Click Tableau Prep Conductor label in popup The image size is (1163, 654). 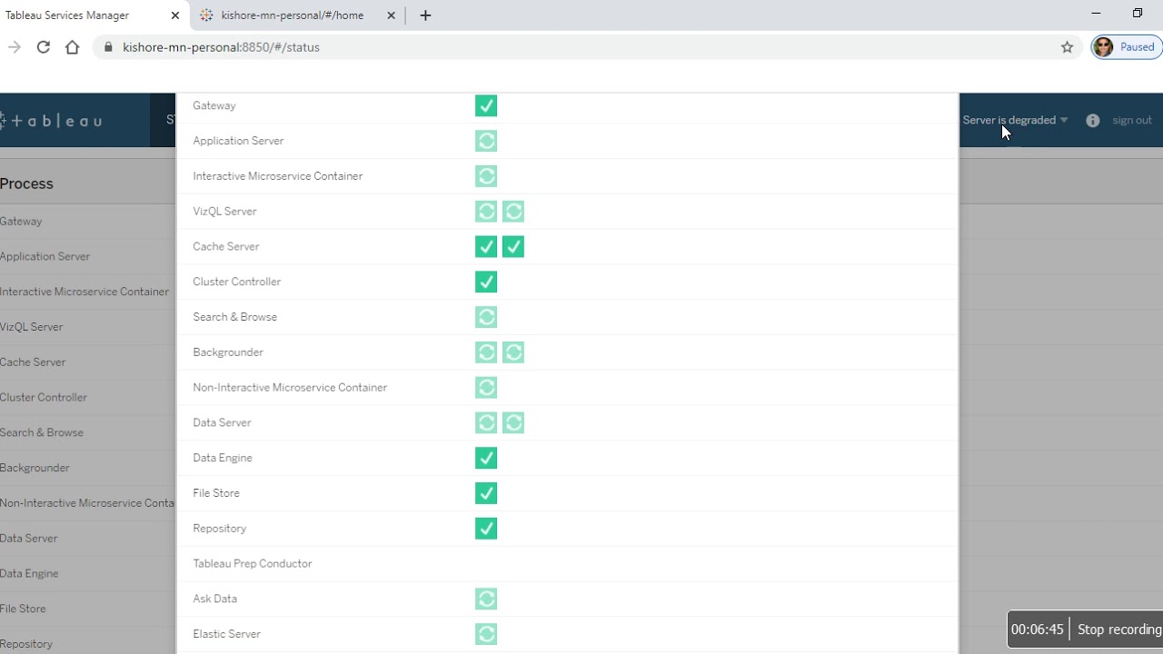pos(253,564)
